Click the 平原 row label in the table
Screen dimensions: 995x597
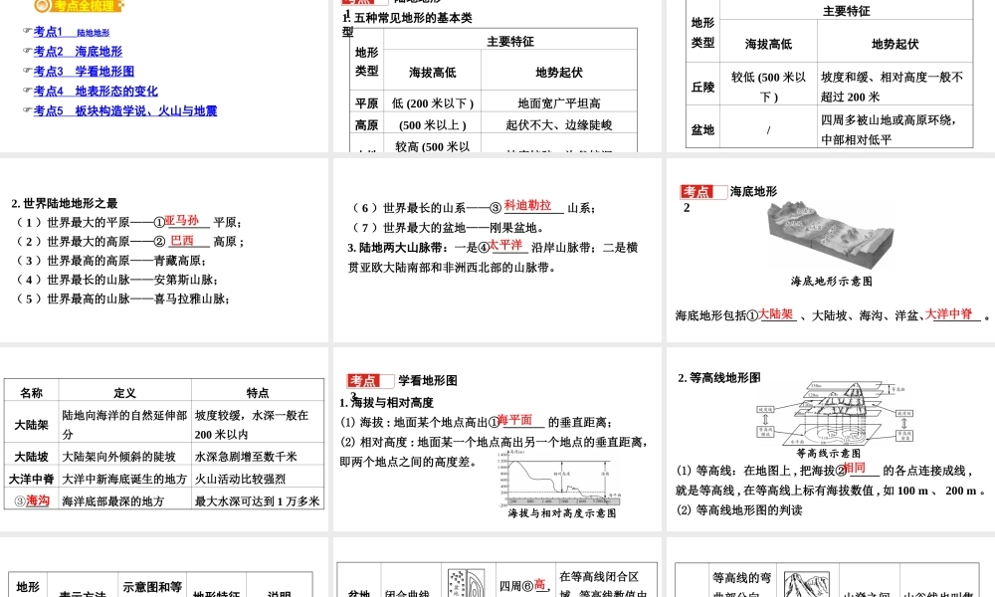pyautogui.click(x=367, y=102)
